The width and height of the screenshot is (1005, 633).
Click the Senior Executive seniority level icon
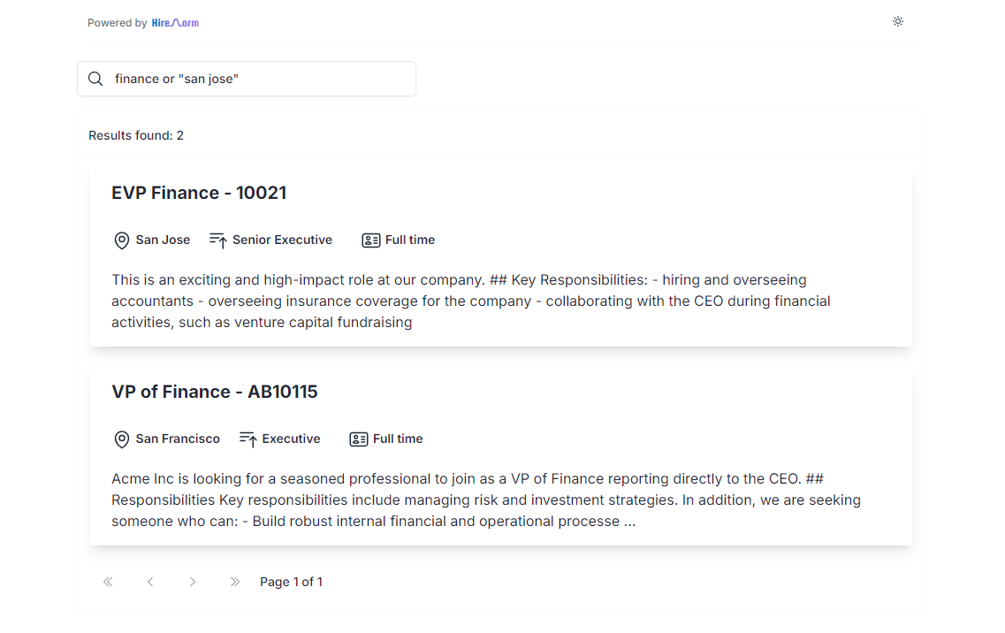[218, 240]
